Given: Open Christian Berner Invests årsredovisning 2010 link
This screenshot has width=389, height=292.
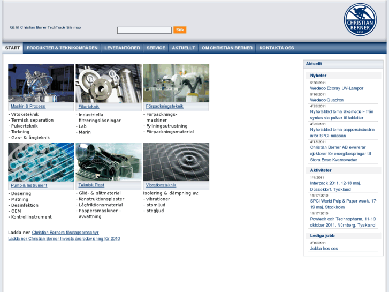Looking at the screenshot, I should [x=64, y=238].
